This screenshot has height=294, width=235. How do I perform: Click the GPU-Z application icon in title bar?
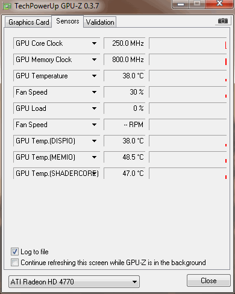pyautogui.click(x=7, y=7)
